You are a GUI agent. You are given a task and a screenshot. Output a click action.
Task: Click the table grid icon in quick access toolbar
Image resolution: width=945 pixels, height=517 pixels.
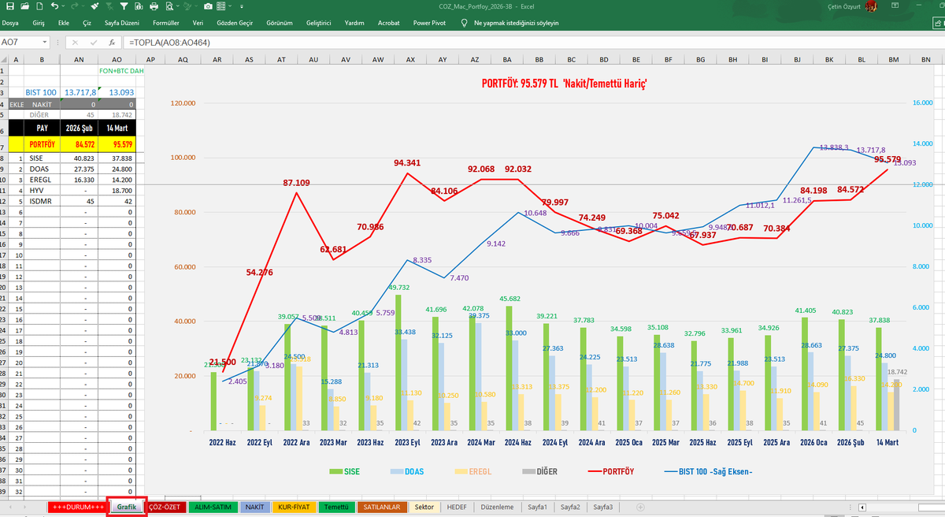(221, 6)
